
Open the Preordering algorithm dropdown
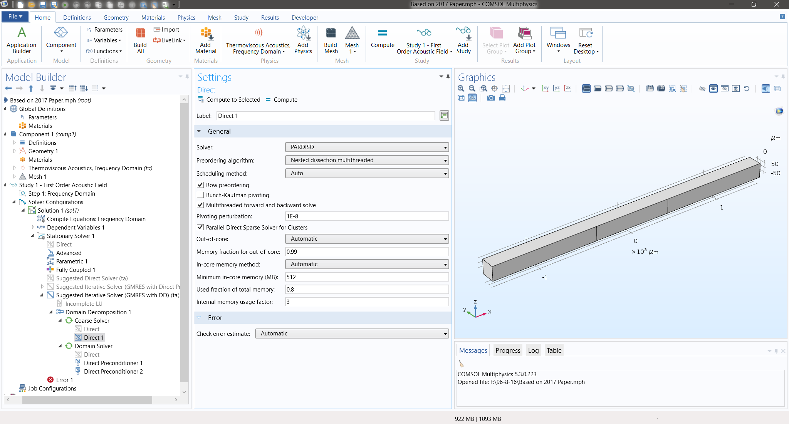click(x=367, y=160)
